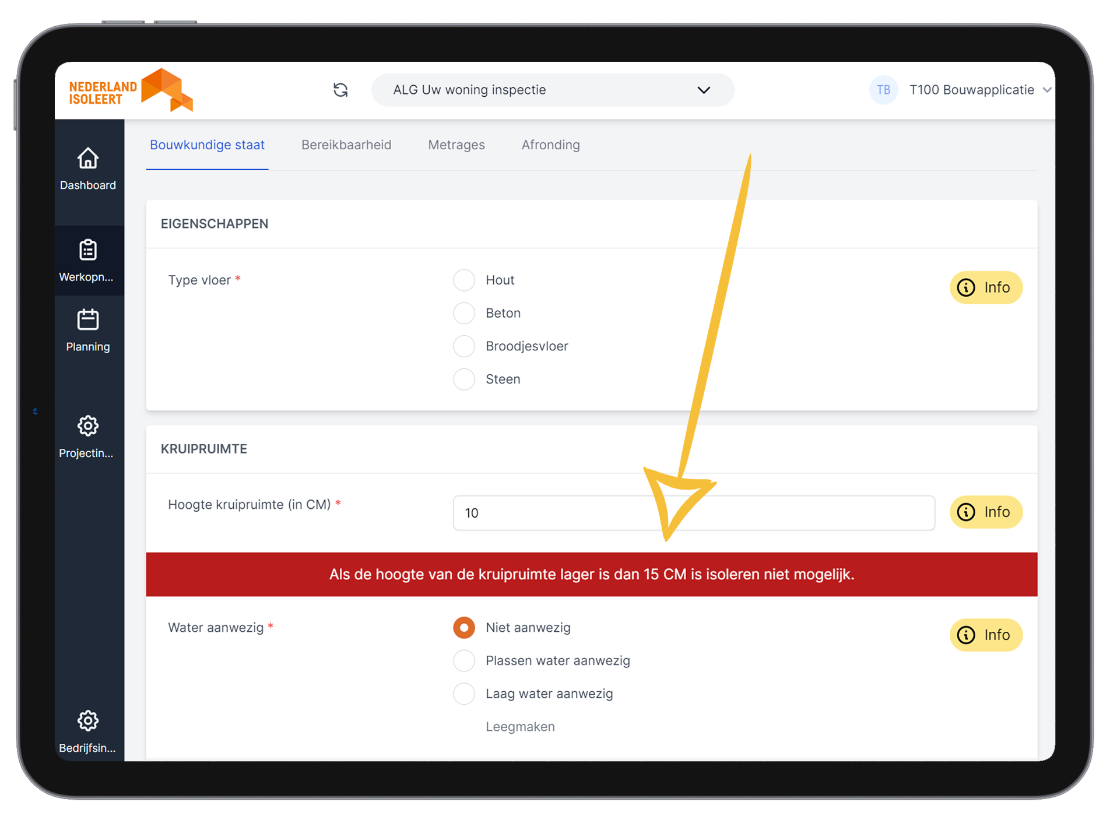Open Info for Type vloer
This screenshot has height=823, width=1110.
coord(986,287)
